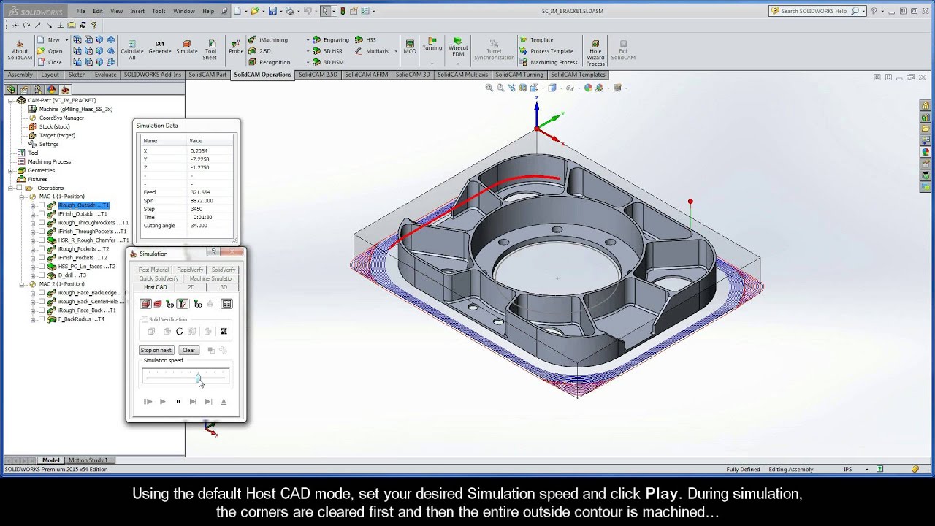The image size is (935, 526).
Task: Open the Insert menu
Action: [137, 11]
